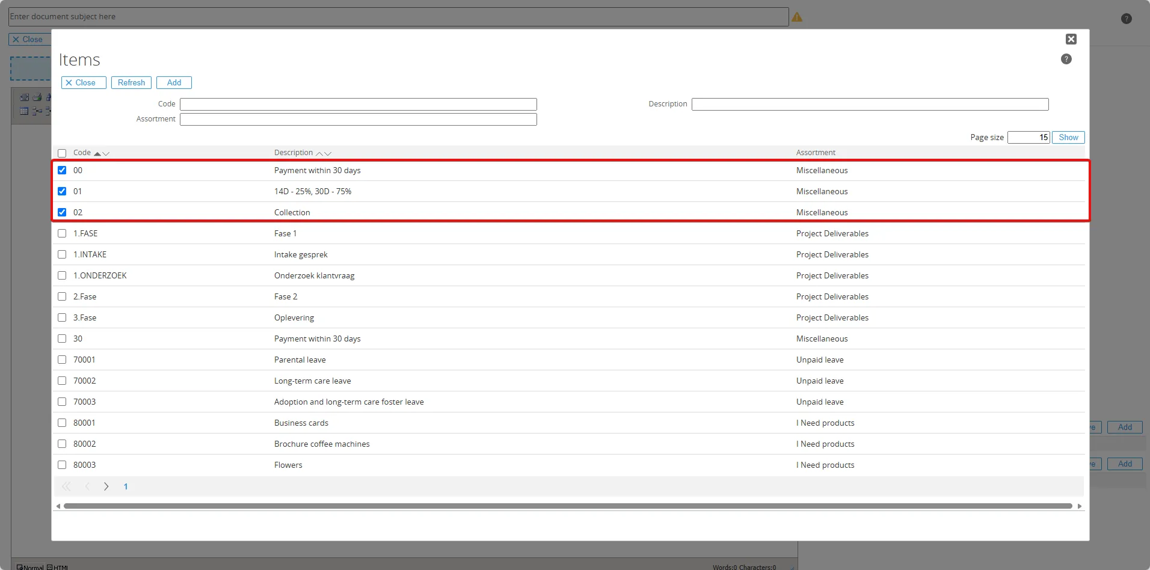1150x570 pixels.
Task: Click 'Project Deliverables' in the Fase 2 row
Action: (832, 296)
